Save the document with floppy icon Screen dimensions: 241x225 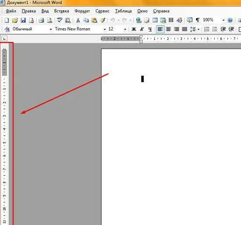pos(23,20)
